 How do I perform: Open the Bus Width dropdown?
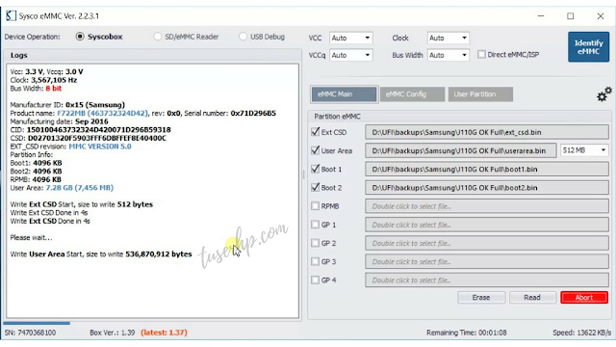449,55
